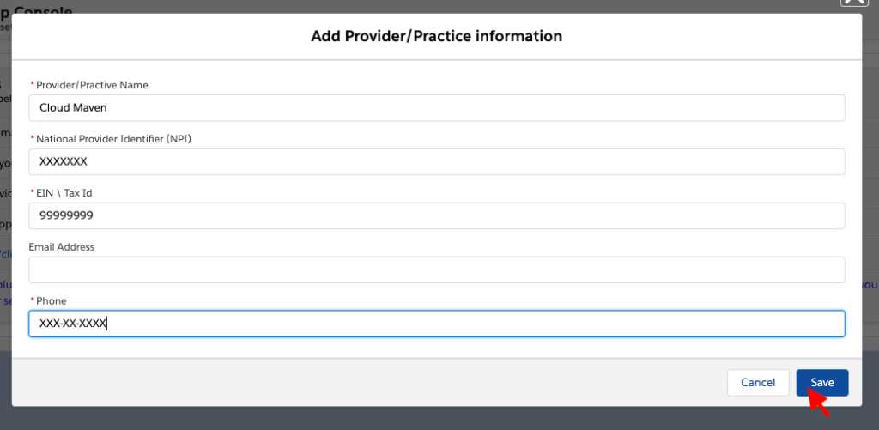Click the "Email Address" label text

tap(62, 247)
